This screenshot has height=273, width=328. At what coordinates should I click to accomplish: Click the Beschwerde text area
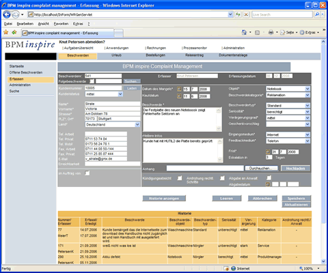coord(182,119)
